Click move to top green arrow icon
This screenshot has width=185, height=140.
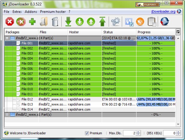point(102,22)
